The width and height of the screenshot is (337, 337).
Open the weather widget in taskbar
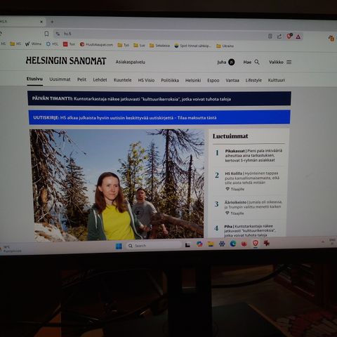coord(11,249)
